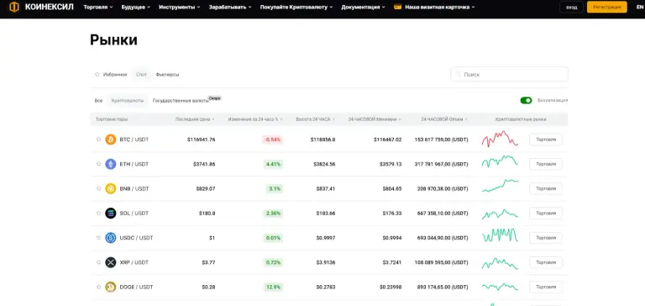This screenshot has width=645, height=306.
Task: Click the ETH price $3741.86
Action: 204,164
